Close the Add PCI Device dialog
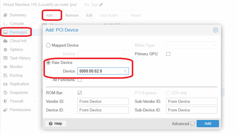Viewport: 238px width, 134px height. [x=216, y=30]
